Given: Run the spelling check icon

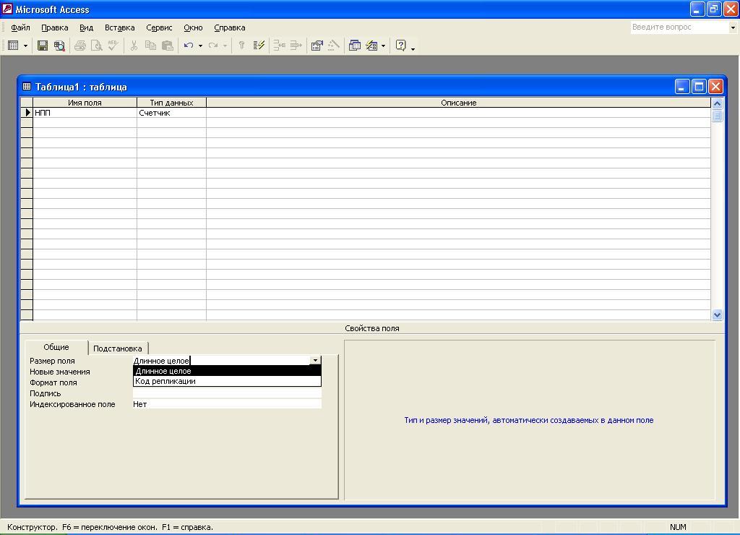Looking at the screenshot, I should [x=113, y=46].
